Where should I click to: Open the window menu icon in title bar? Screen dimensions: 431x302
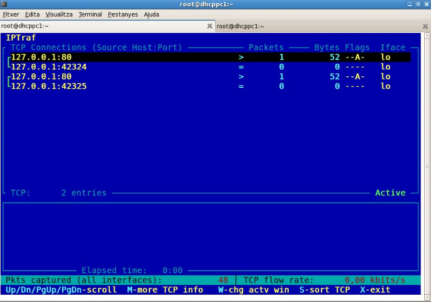[x=4, y=4]
